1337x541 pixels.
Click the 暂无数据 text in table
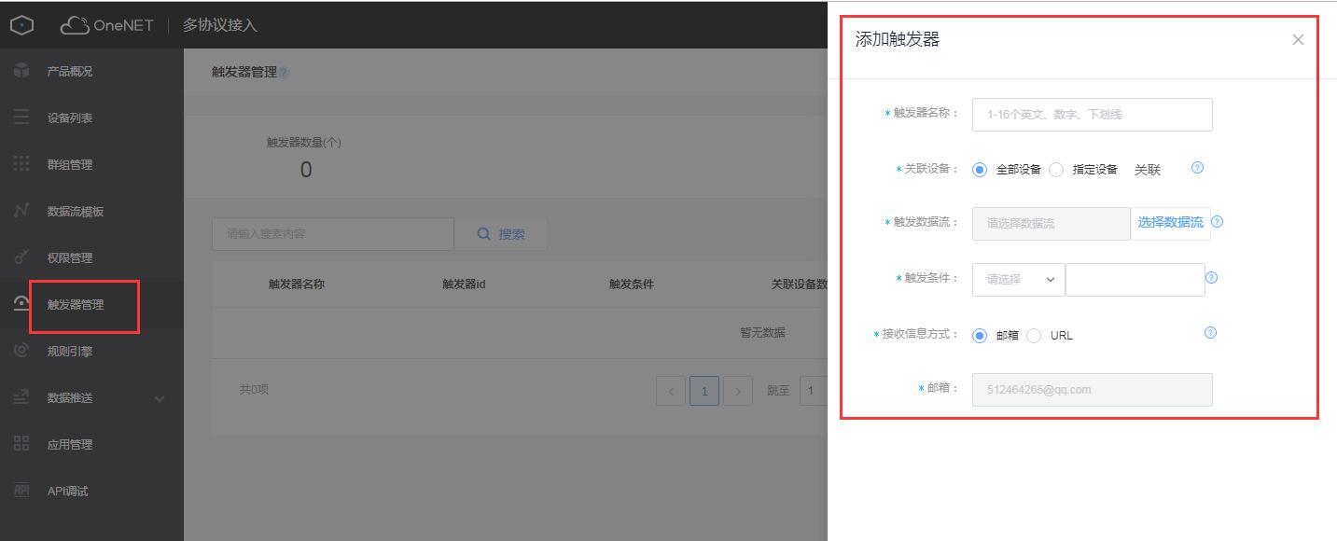(x=762, y=332)
